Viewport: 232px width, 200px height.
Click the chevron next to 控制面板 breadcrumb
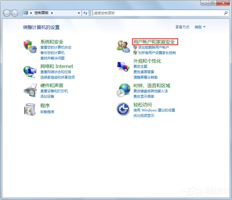51,13
